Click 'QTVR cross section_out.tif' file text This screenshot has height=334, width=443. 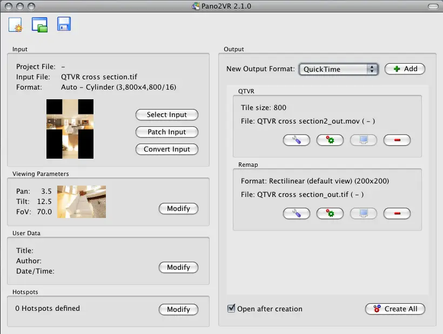303,194
